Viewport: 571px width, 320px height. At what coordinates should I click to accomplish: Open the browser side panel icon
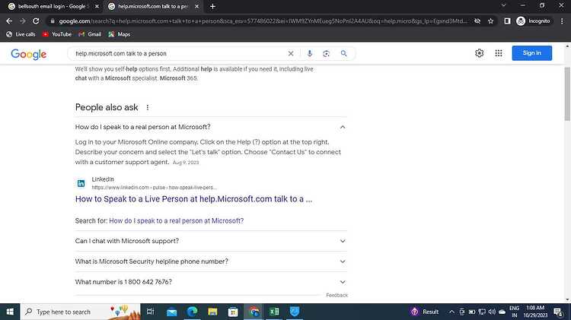(507, 21)
